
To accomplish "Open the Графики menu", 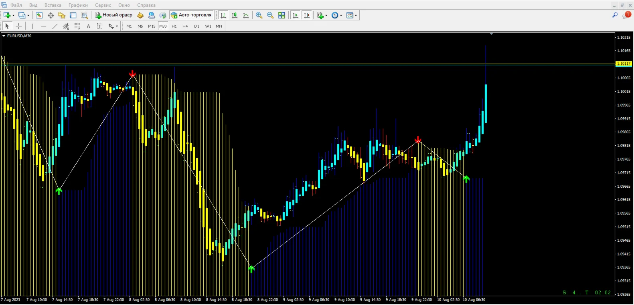I will (x=78, y=5).
